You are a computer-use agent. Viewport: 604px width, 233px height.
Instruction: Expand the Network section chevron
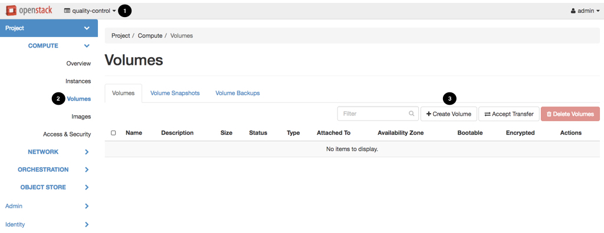87,152
